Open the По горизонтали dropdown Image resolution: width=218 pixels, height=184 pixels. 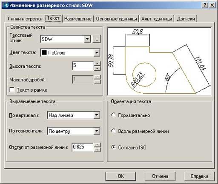point(74,131)
